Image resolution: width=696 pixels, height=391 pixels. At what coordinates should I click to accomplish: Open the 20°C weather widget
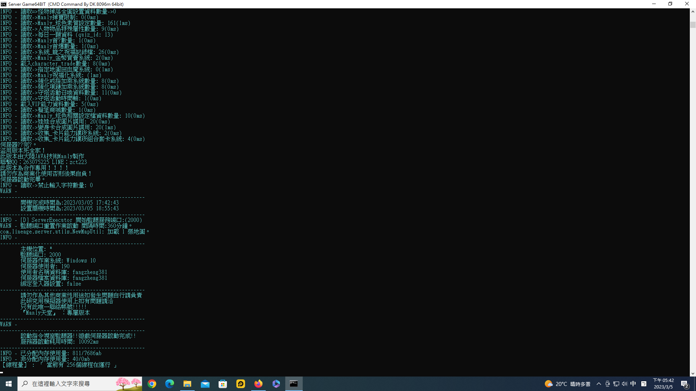(568, 384)
